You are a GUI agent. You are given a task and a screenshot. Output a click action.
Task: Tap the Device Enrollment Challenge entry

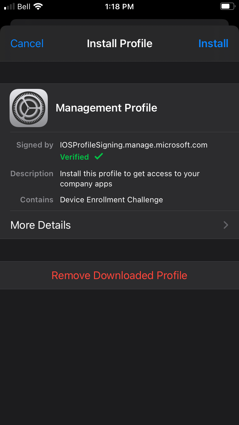[x=112, y=200]
